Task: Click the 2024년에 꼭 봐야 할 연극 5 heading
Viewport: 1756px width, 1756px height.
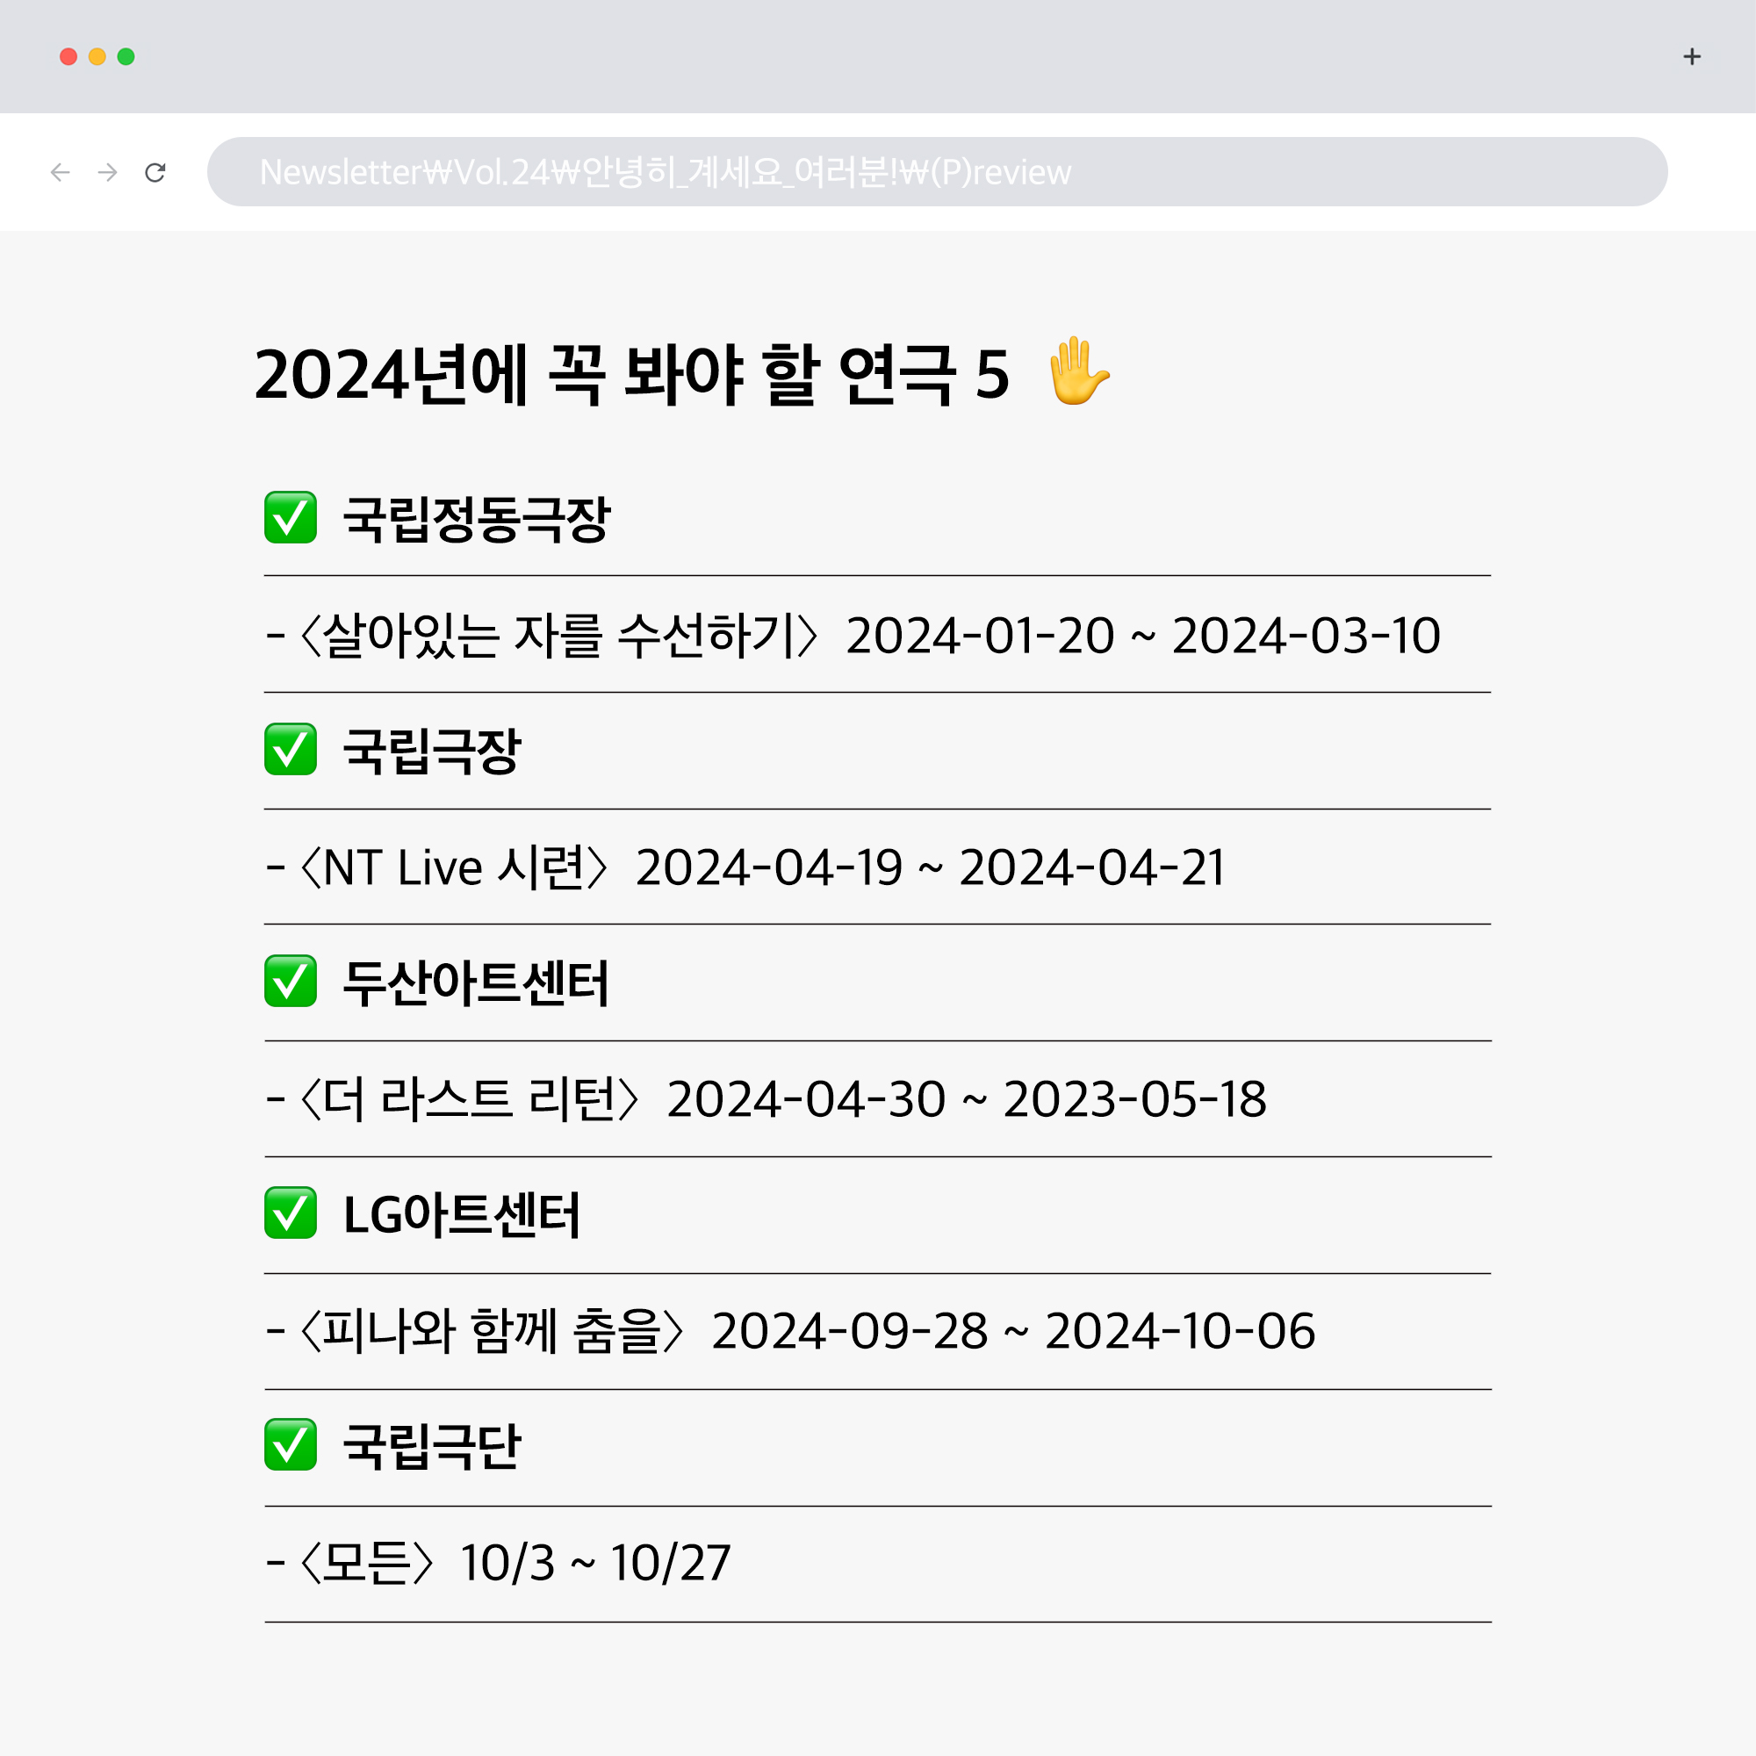Action: point(631,373)
